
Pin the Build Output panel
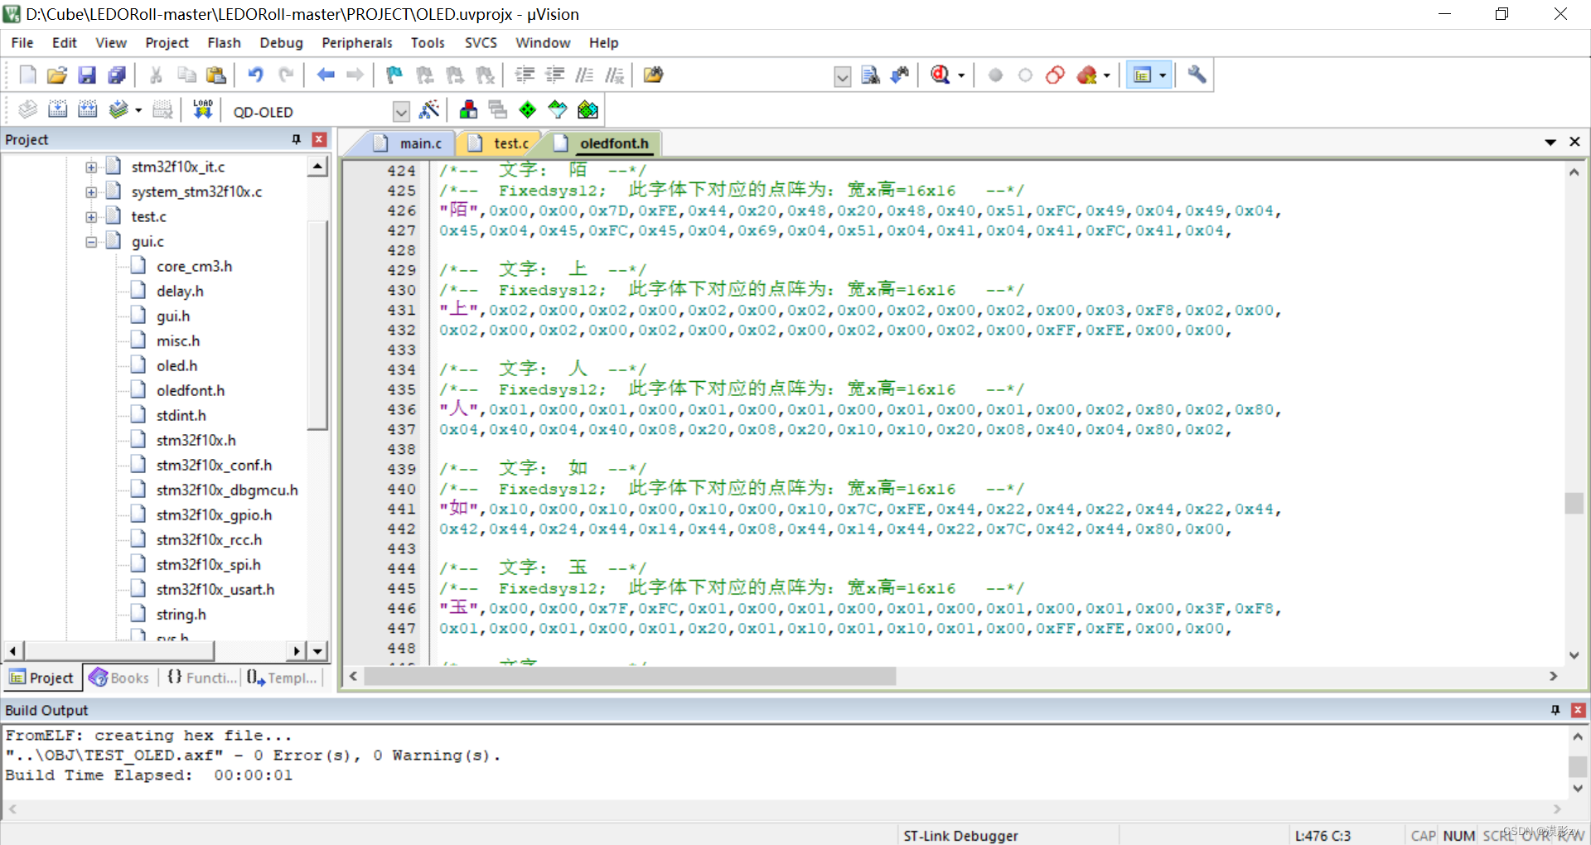[x=1555, y=710]
